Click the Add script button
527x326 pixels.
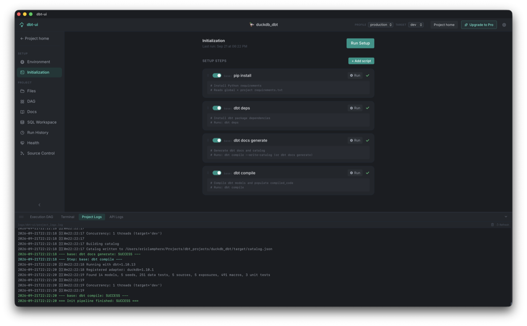click(x=361, y=61)
